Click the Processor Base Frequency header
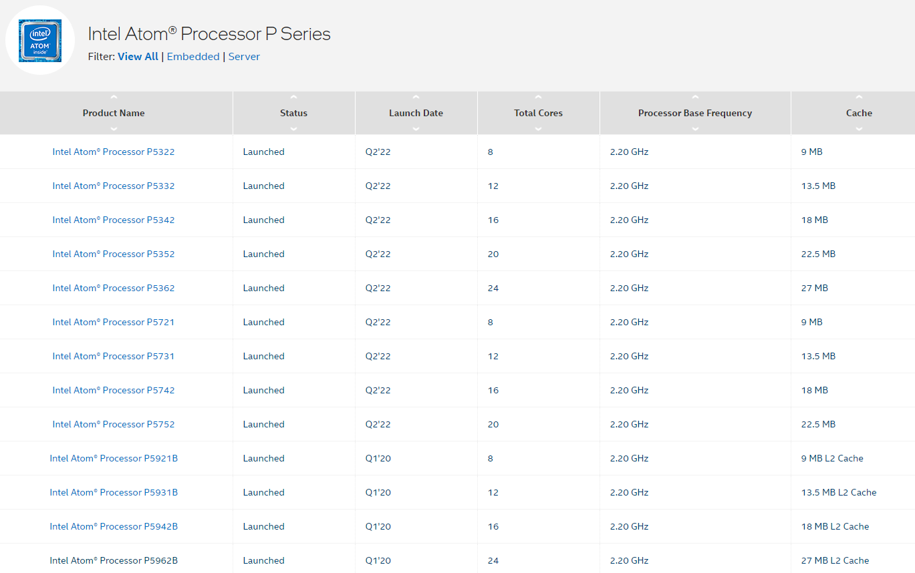 (x=695, y=113)
